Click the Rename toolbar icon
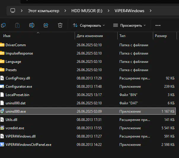179x158 pixels. (x=32, y=25)
